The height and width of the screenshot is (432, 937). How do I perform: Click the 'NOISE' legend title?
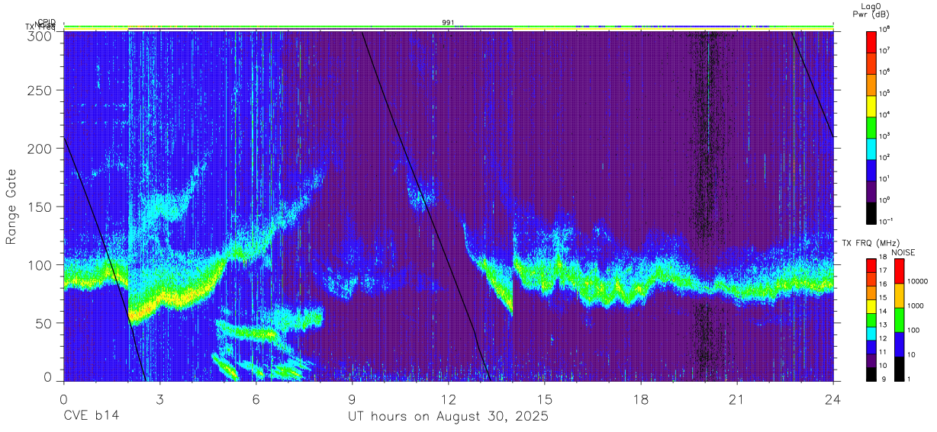click(905, 251)
